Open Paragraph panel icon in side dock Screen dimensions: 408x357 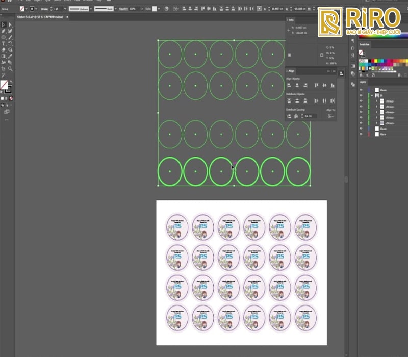(353, 41)
